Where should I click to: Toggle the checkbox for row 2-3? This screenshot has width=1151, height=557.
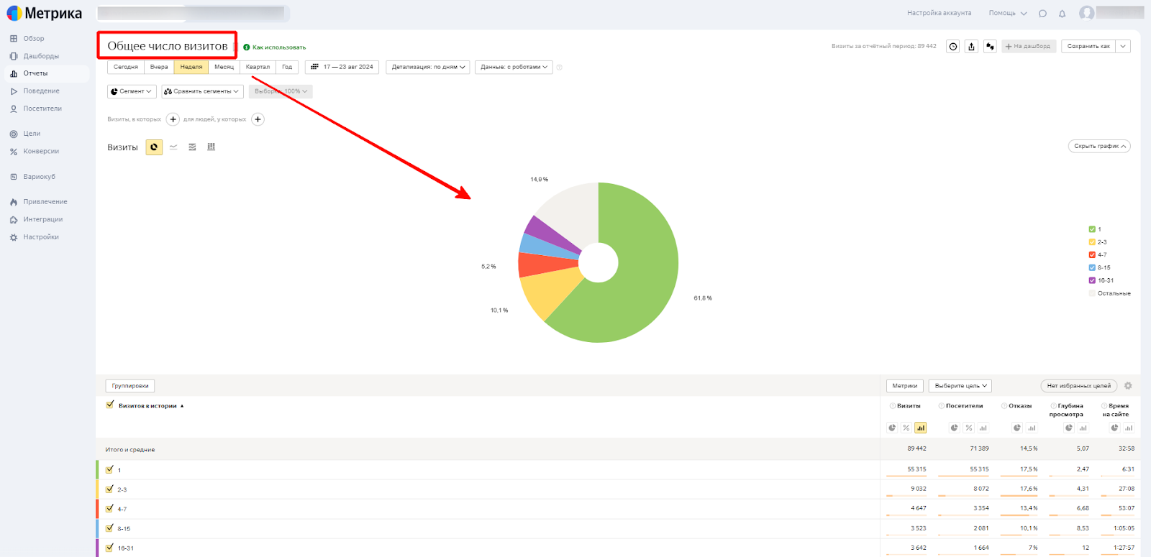pos(110,489)
